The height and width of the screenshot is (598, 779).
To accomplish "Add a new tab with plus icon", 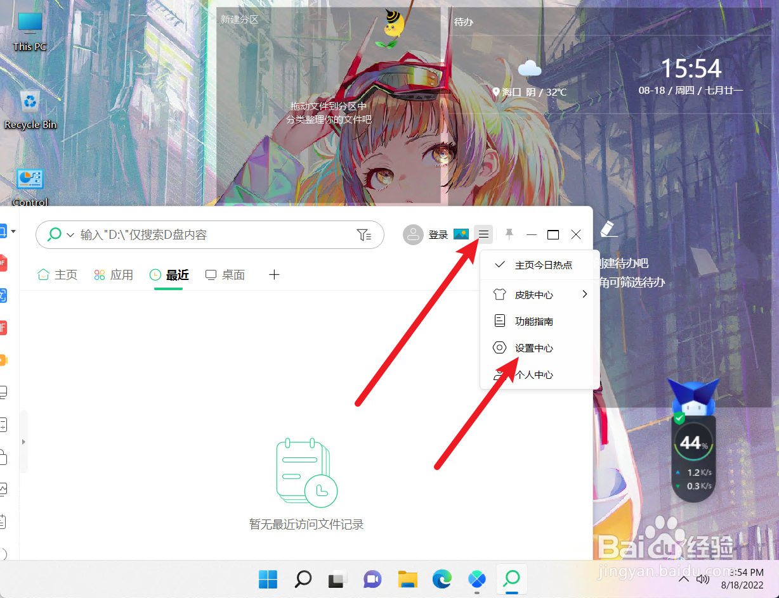I will pos(274,274).
